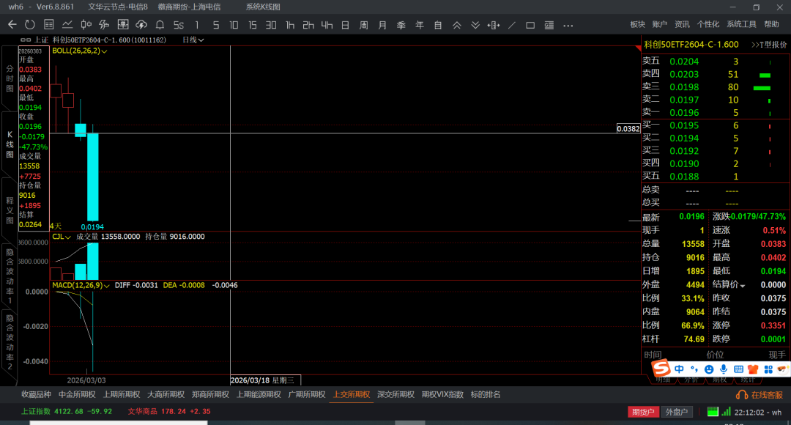Select the rectangle drawing tool
Screen dimensions: 791x425
tap(530, 25)
